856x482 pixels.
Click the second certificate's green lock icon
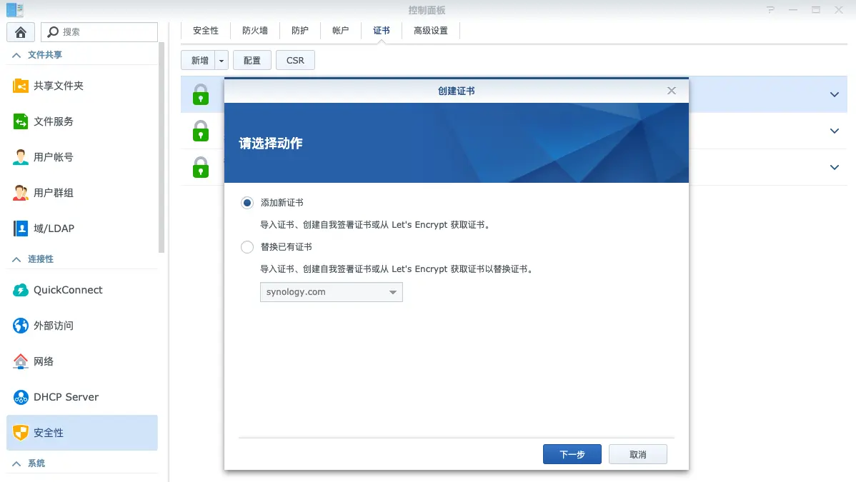tap(200, 131)
